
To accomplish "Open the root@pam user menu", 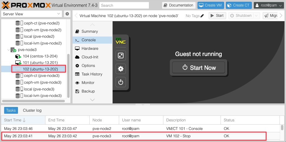I will coord(269,5).
